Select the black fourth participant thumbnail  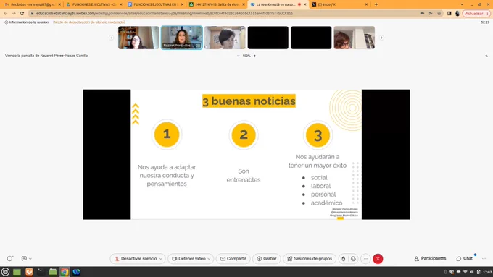tap(268, 38)
